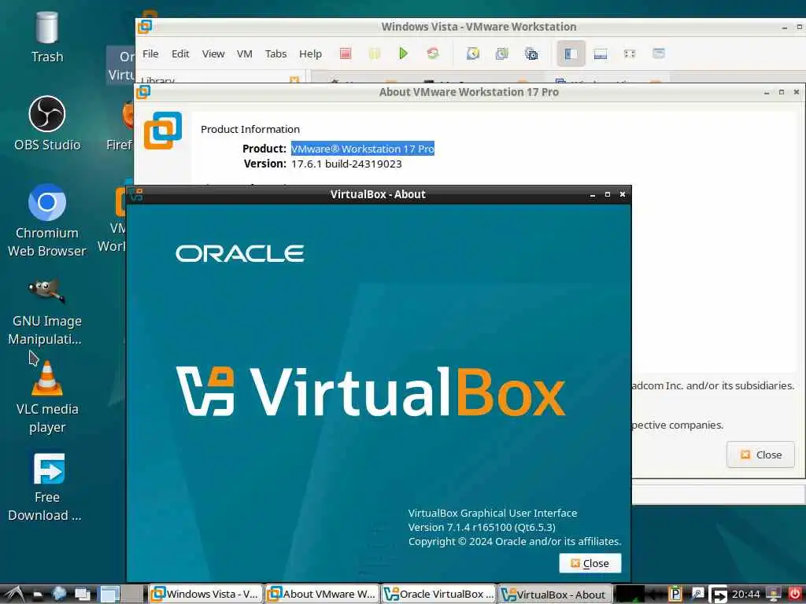Click the Product Information heading

point(250,130)
